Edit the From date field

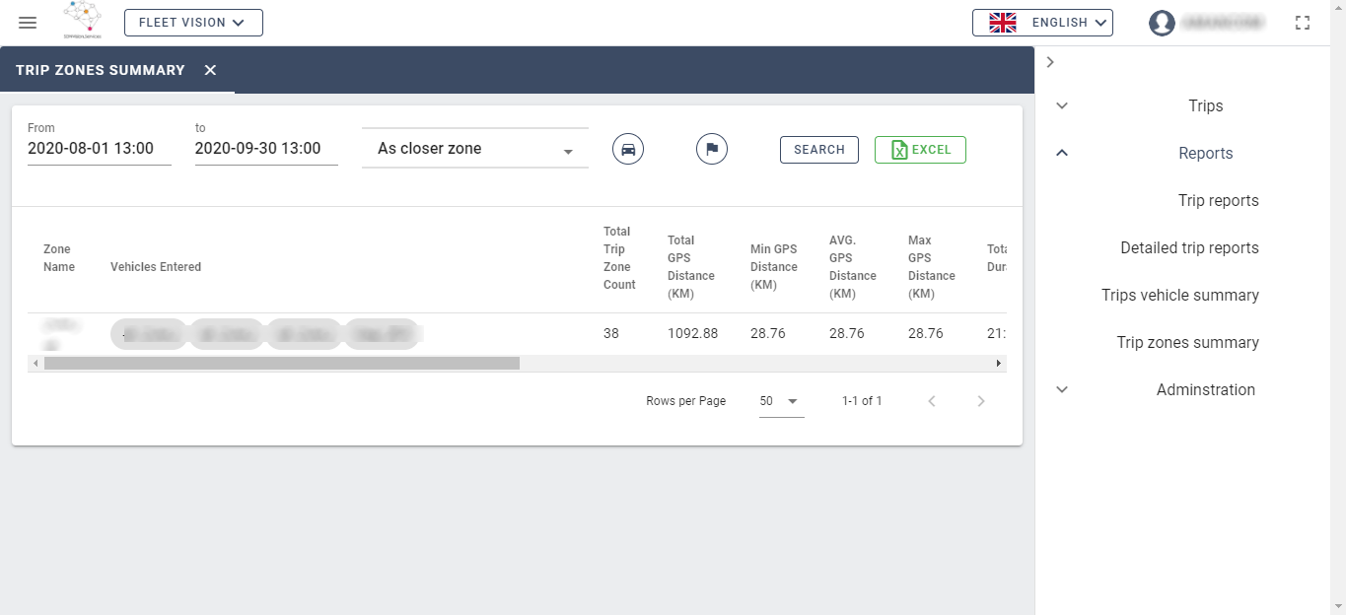[x=100, y=149]
